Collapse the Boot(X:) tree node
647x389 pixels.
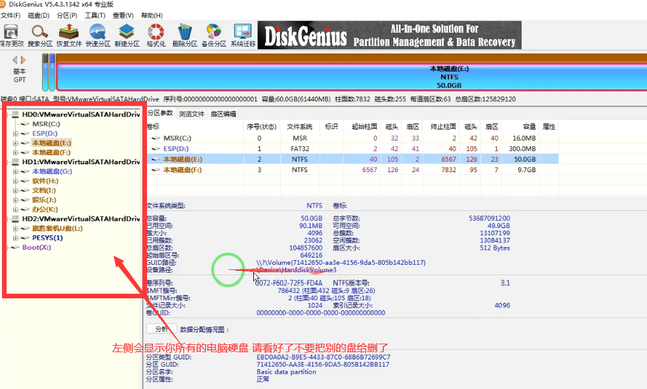click(8, 248)
